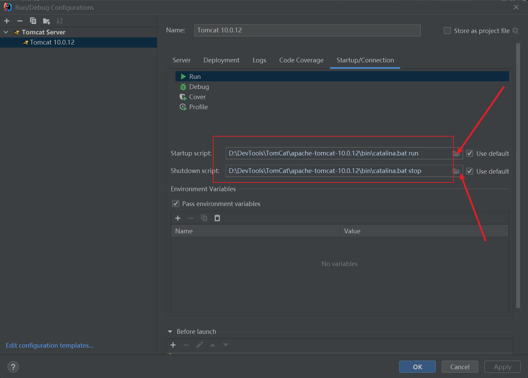Image resolution: width=528 pixels, height=378 pixels.
Task: Copy the selected configuration
Action: pyautogui.click(x=33, y=21)
